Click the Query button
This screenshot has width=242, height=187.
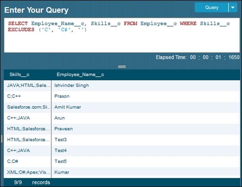coord(211,8)
